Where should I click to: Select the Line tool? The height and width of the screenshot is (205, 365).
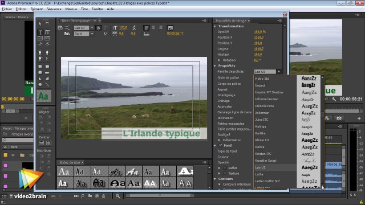[47, 85]
